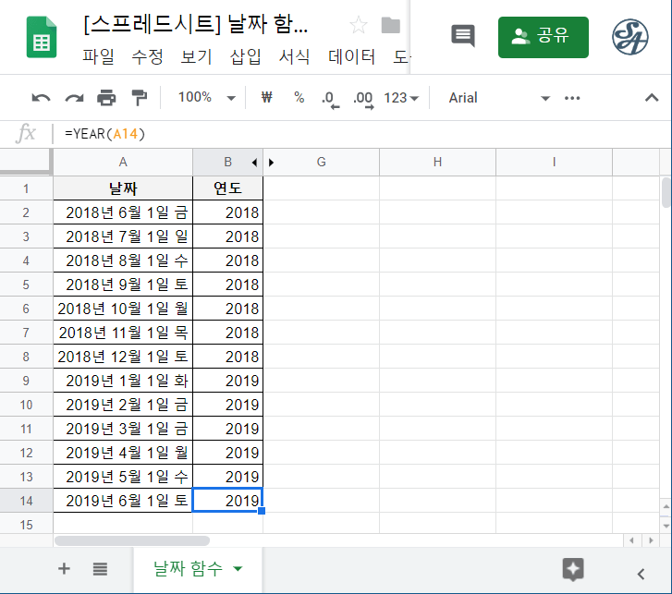Expand hidden columns with right arrow
This screenshot has width=672, height=594.
[x=271, y=163]
